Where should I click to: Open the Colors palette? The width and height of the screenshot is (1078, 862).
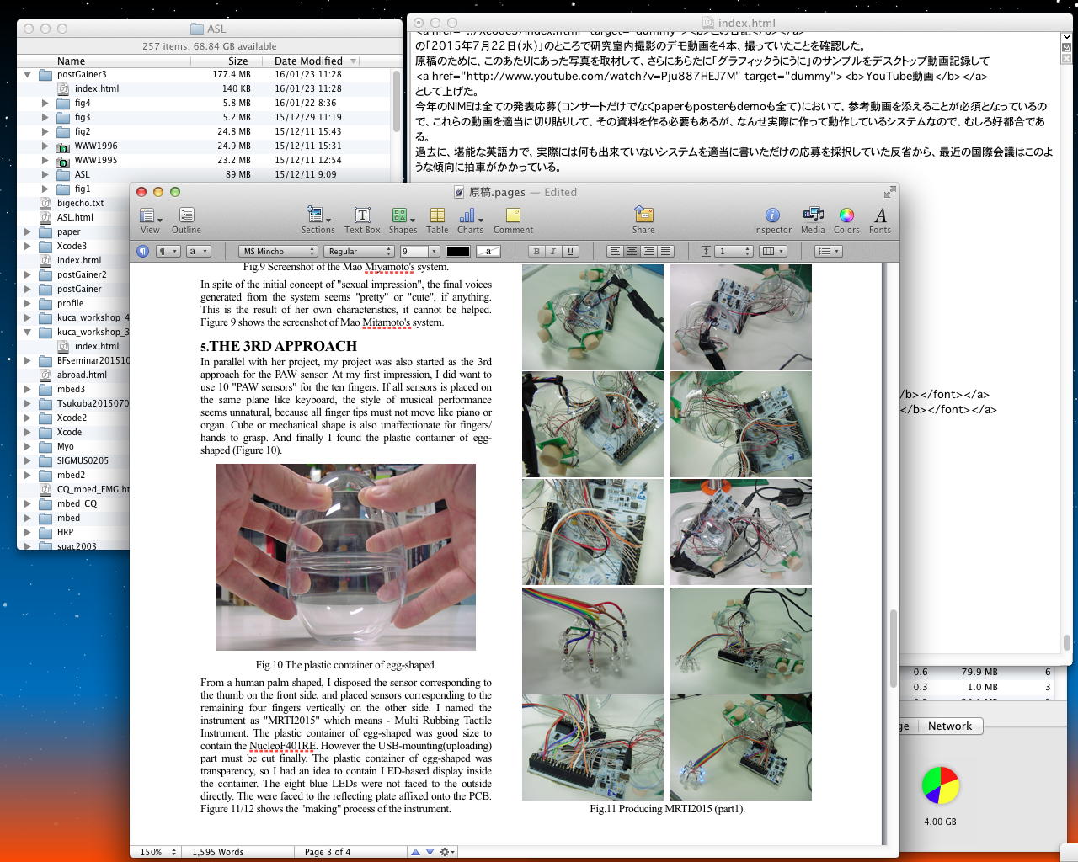coord(846,221)
